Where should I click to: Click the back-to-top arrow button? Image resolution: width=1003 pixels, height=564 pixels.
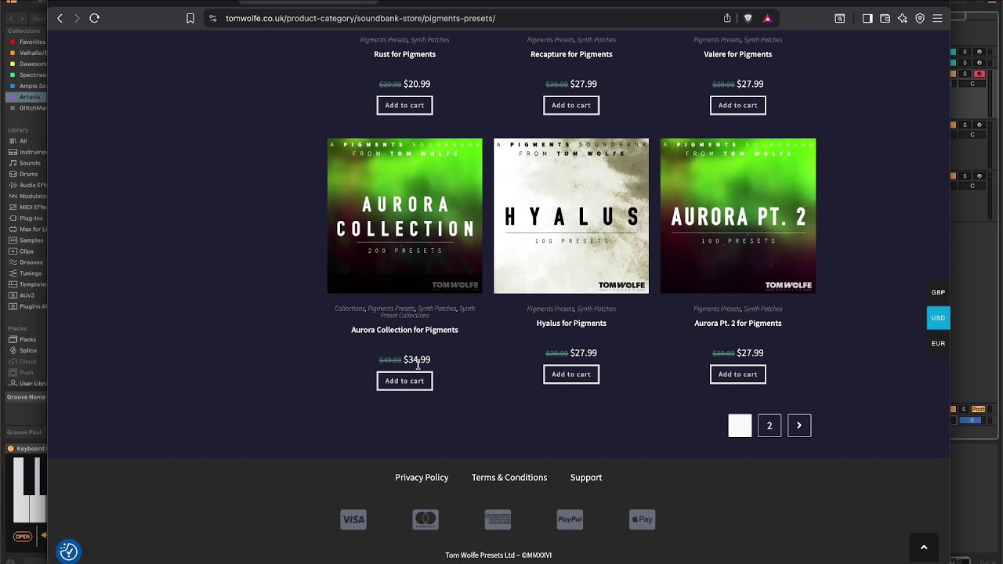click(924, 548)
